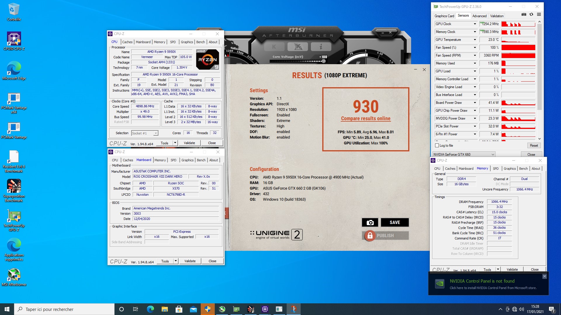Select the TechPowerUp GPU-Z desktop shortcut

coord(14,220)
